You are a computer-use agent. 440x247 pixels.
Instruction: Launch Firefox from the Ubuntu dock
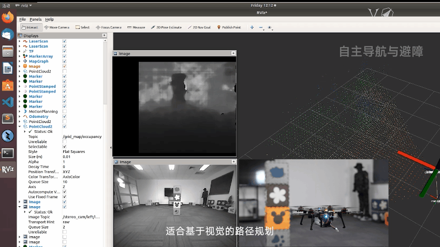pyautogui.click(x=8, y=18)
